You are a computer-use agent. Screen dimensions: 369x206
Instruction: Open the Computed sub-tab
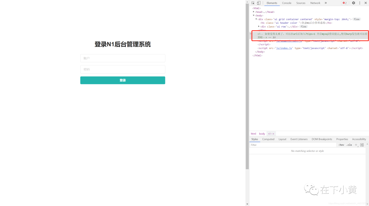pos(268,139)
